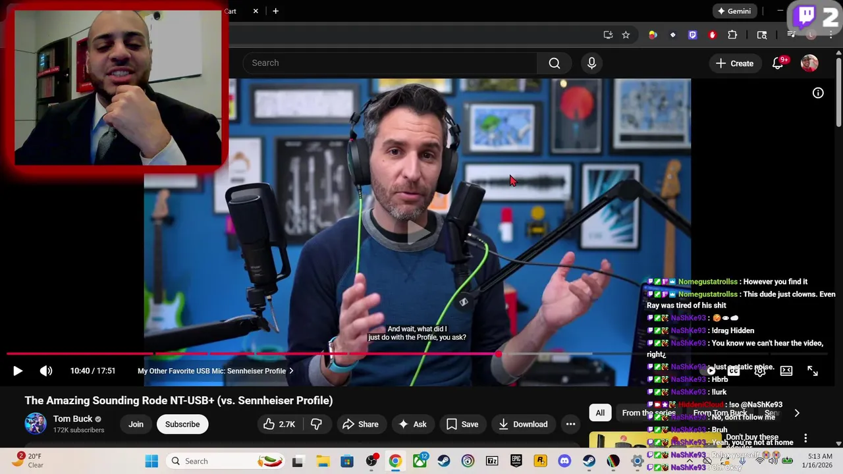Show video info card icon
The height and width of the screenshot is (474, 843).
click(x=818, y=93)
